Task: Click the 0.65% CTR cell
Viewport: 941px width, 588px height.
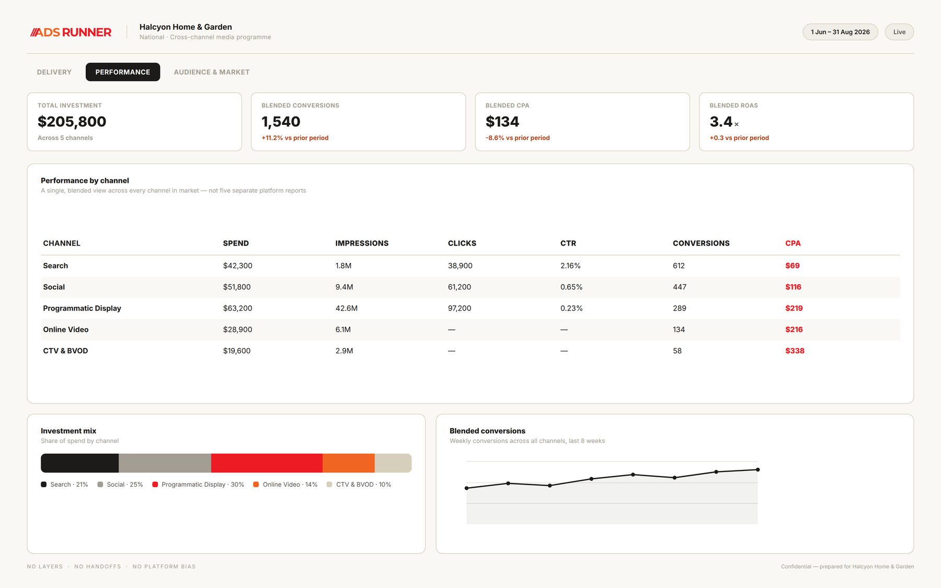Action: click(571, 287)
